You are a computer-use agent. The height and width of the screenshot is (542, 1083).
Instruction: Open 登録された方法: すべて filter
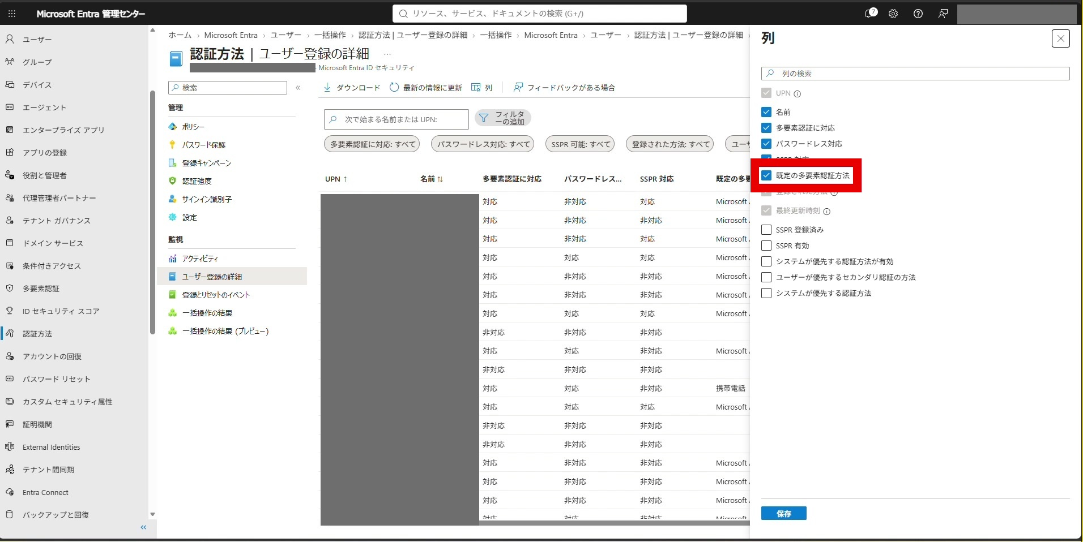670,144
